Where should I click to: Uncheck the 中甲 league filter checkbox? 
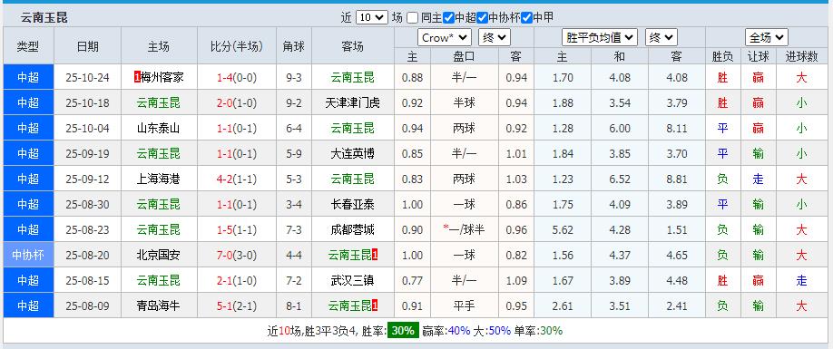click(526, 17)
